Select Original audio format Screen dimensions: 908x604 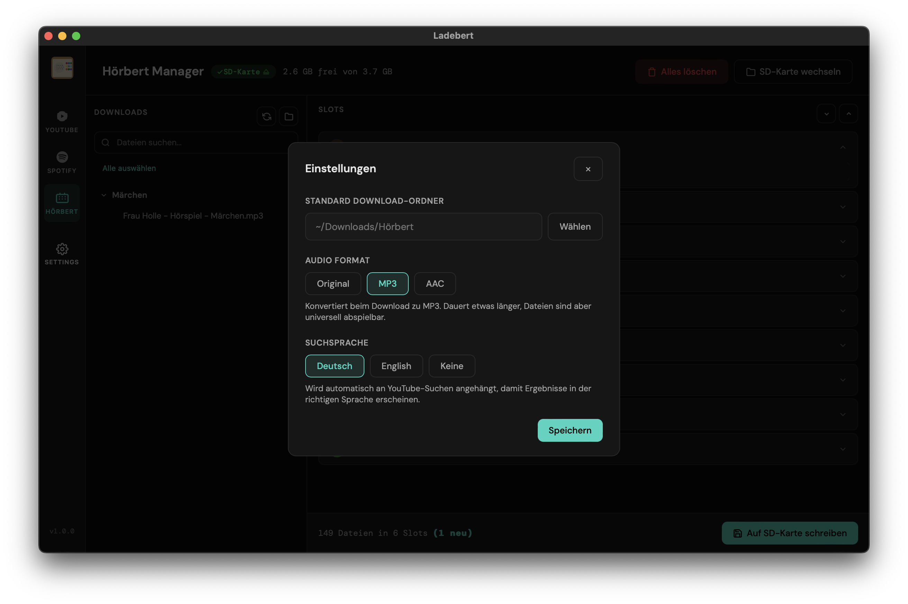(x=333, y=284)
